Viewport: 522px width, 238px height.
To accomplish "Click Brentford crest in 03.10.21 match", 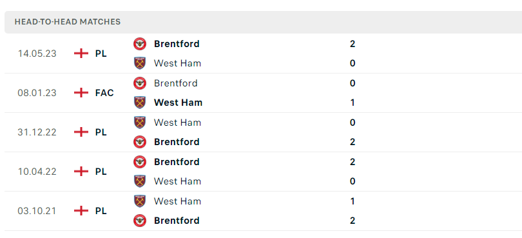I will (x=140, y=221).
